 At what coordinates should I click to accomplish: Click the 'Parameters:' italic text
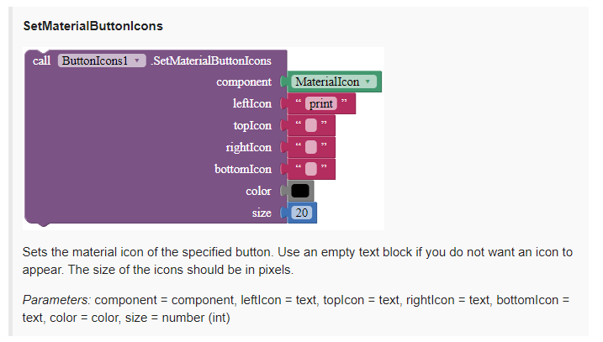click(56, 299)
